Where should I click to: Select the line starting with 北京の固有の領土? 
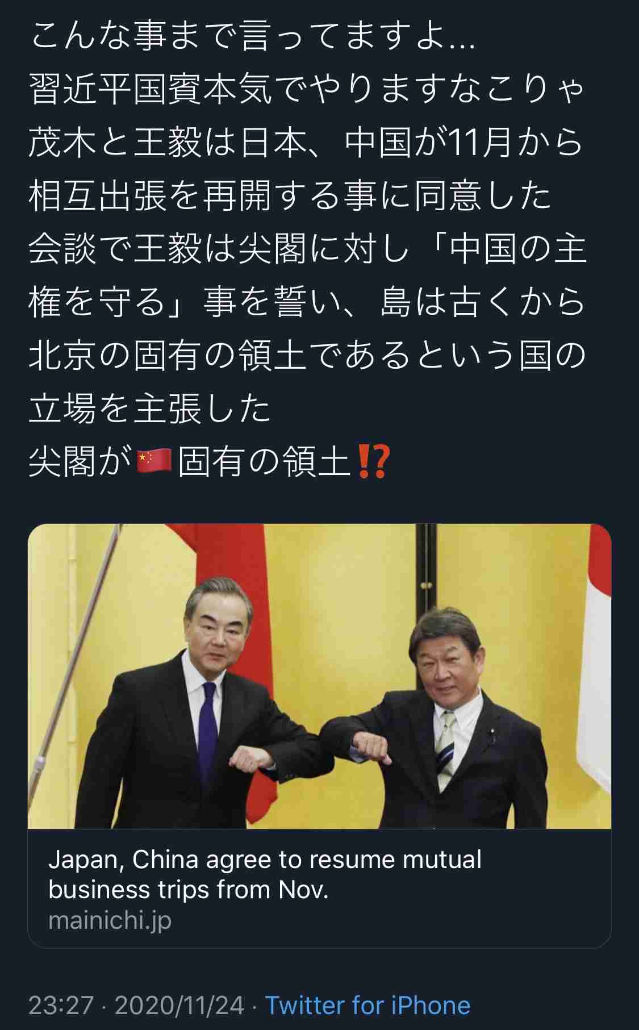[307, 355]
